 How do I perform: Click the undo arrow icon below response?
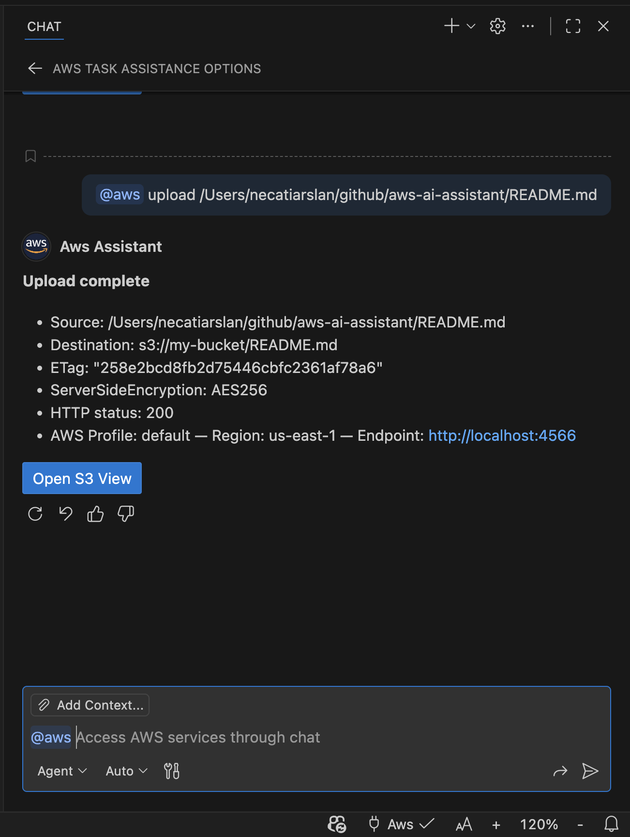pyautogui.click(x=65, y=513)
